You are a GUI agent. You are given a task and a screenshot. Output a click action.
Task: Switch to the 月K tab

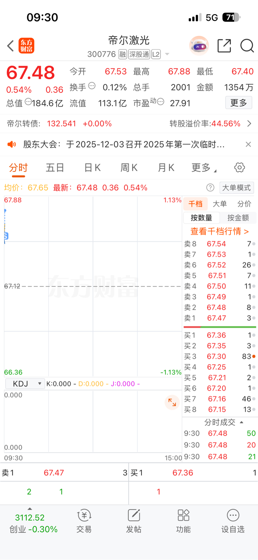[166, 167]
